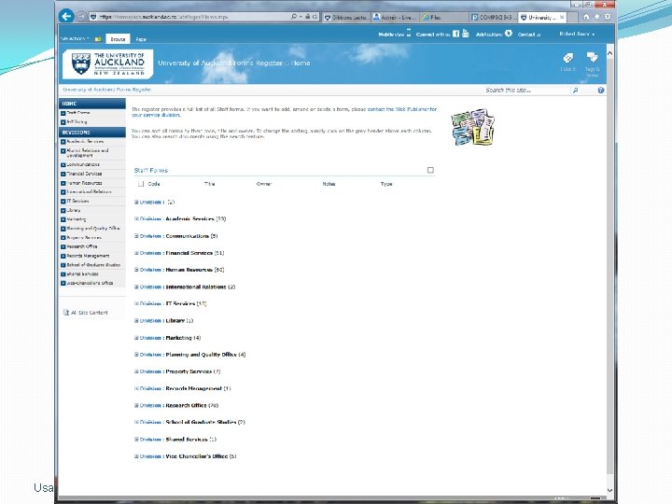This screenshot has width=672, height=504.
Task: Open the user name dropdown in header
Action: 577,34
